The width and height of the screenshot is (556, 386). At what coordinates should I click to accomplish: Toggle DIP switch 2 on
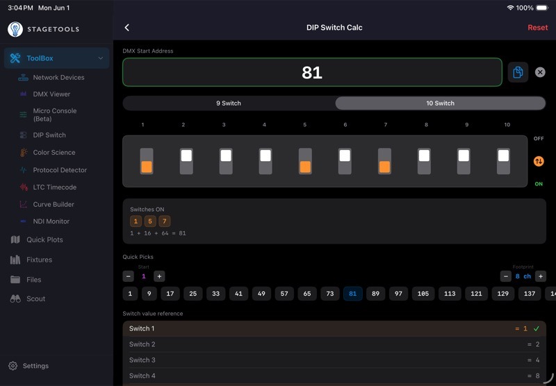click(x=186, y=161)
